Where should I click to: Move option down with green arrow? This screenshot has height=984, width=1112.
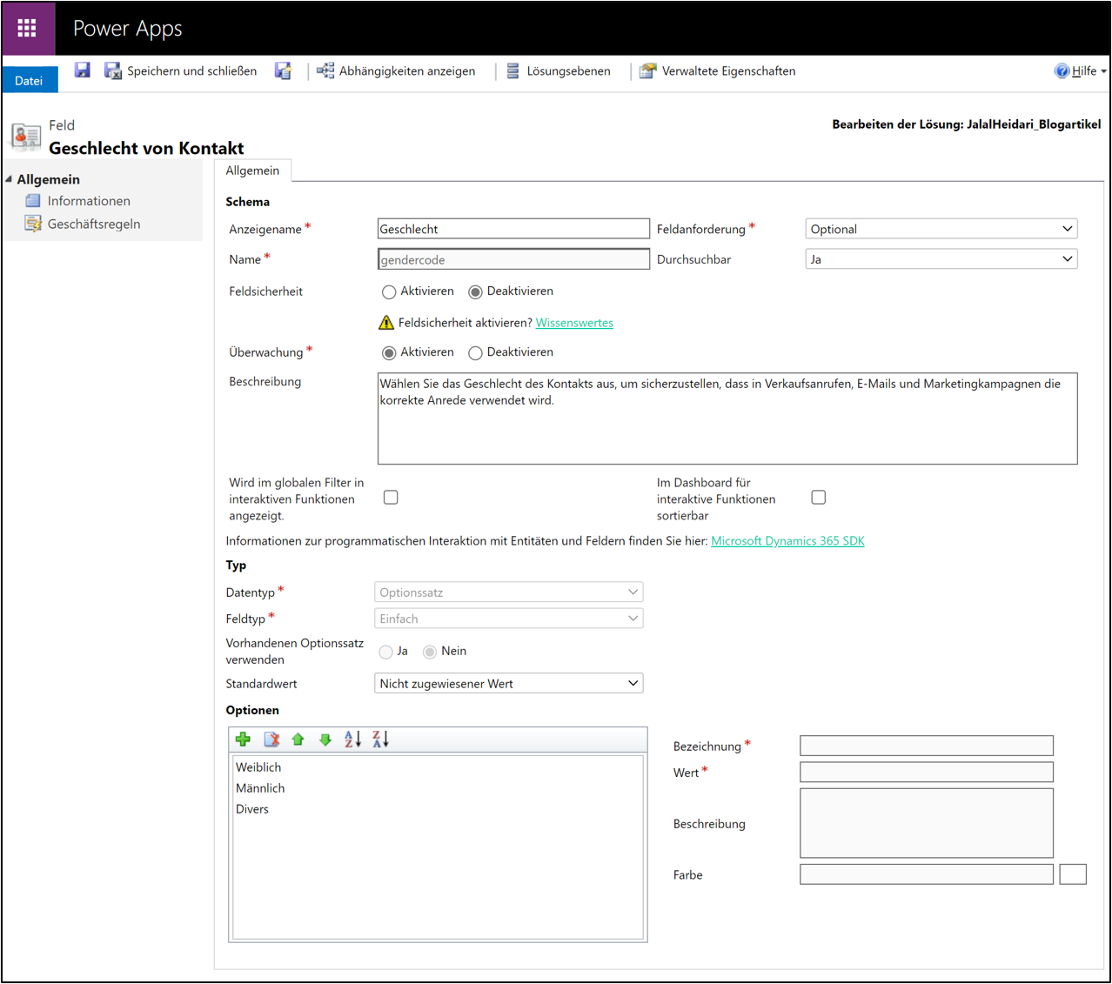tap(325, 740)
